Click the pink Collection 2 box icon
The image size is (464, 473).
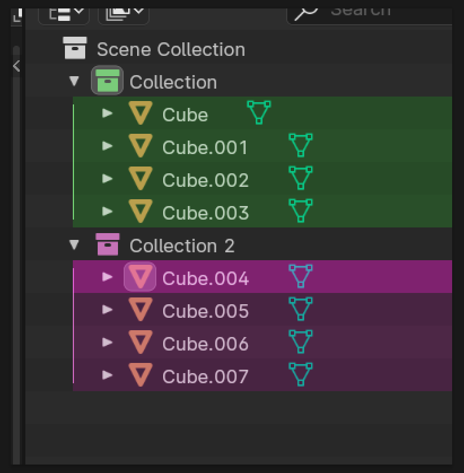click(x=107, y=244)
